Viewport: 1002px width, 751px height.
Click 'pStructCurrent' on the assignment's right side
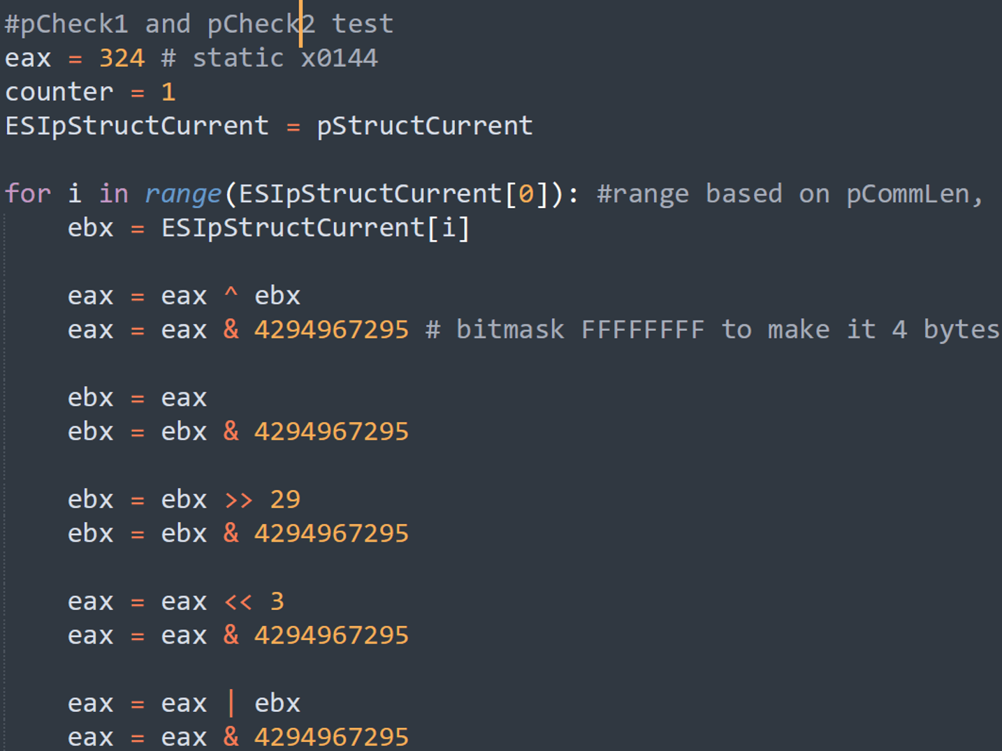[x=424, y=126]
